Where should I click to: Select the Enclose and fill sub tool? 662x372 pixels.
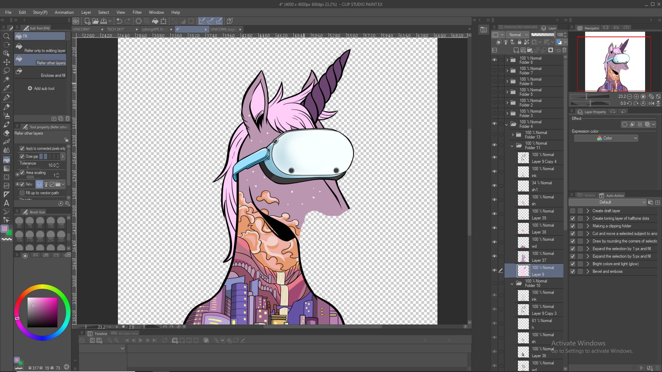41,73
